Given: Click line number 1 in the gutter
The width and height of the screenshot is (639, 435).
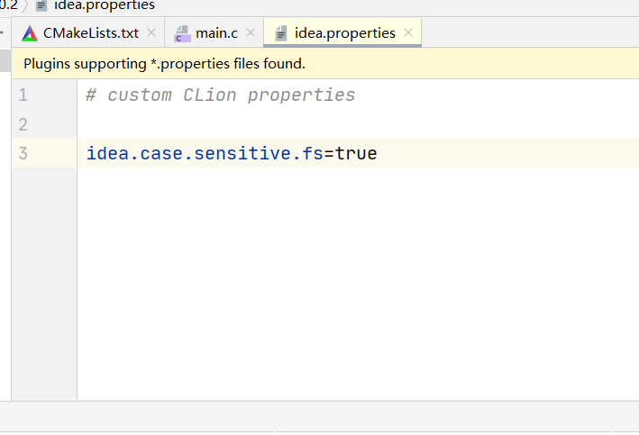Looking at the screenshot, I should click(x=23, y=95).
